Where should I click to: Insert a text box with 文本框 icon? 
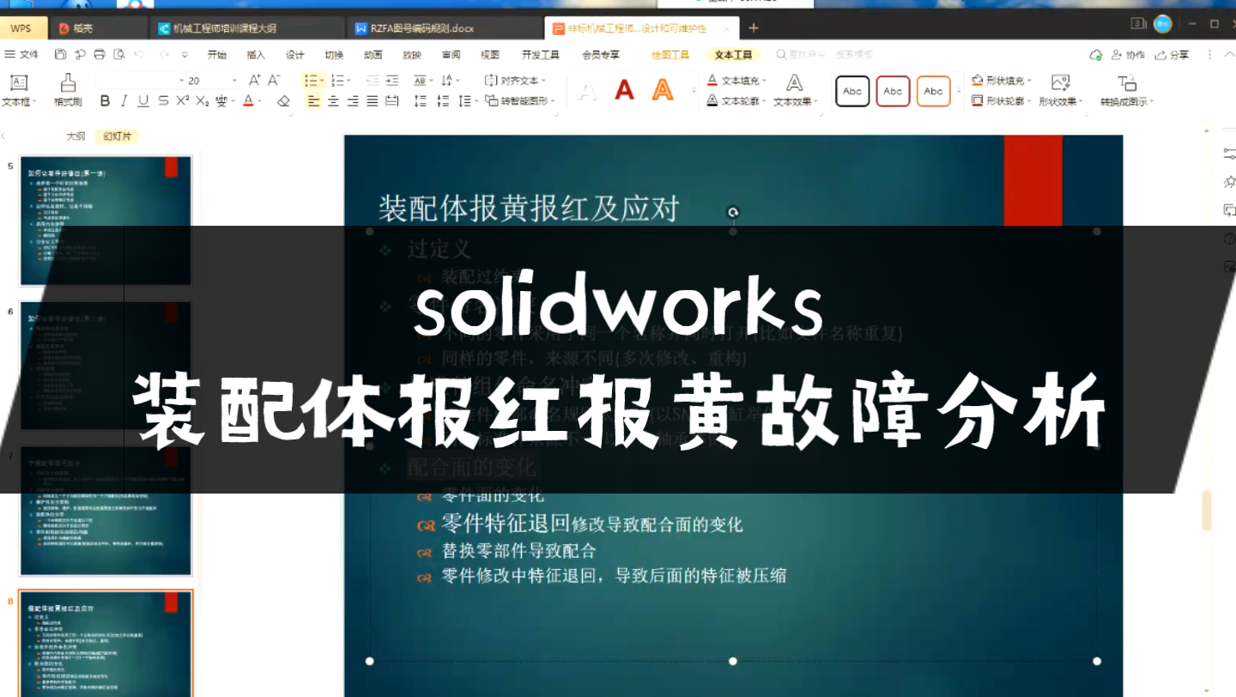pos(18,90)
